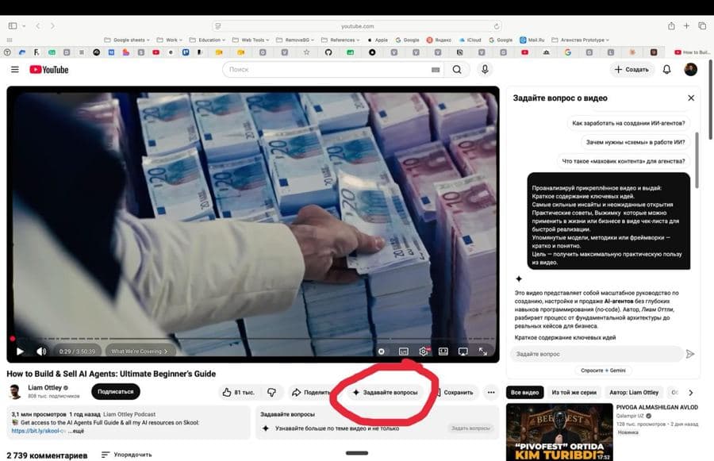Open the on-screen keyboard icon in search
This screenshot has width=714, height=461.
click(x=436, y=70)
